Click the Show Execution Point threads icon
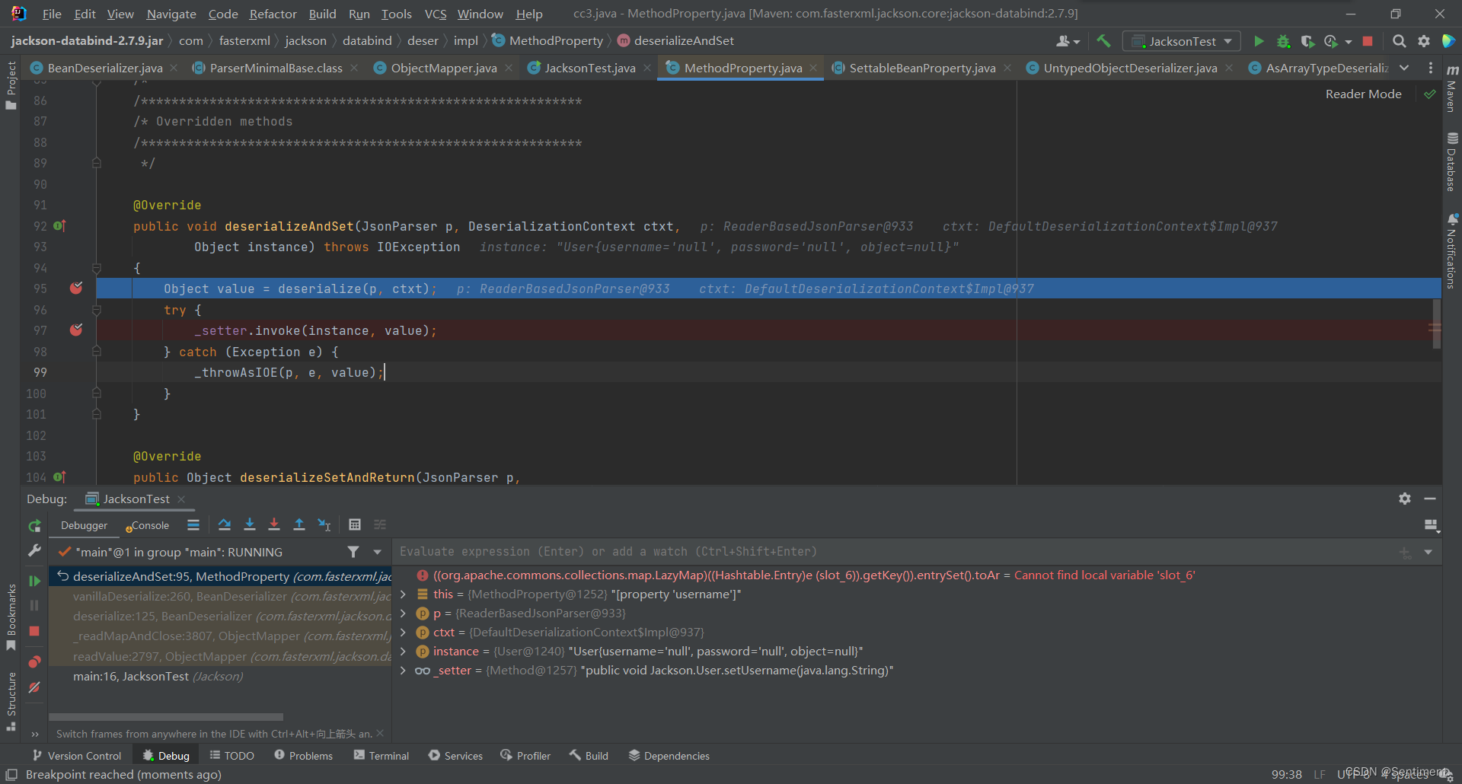 point(193,524)
